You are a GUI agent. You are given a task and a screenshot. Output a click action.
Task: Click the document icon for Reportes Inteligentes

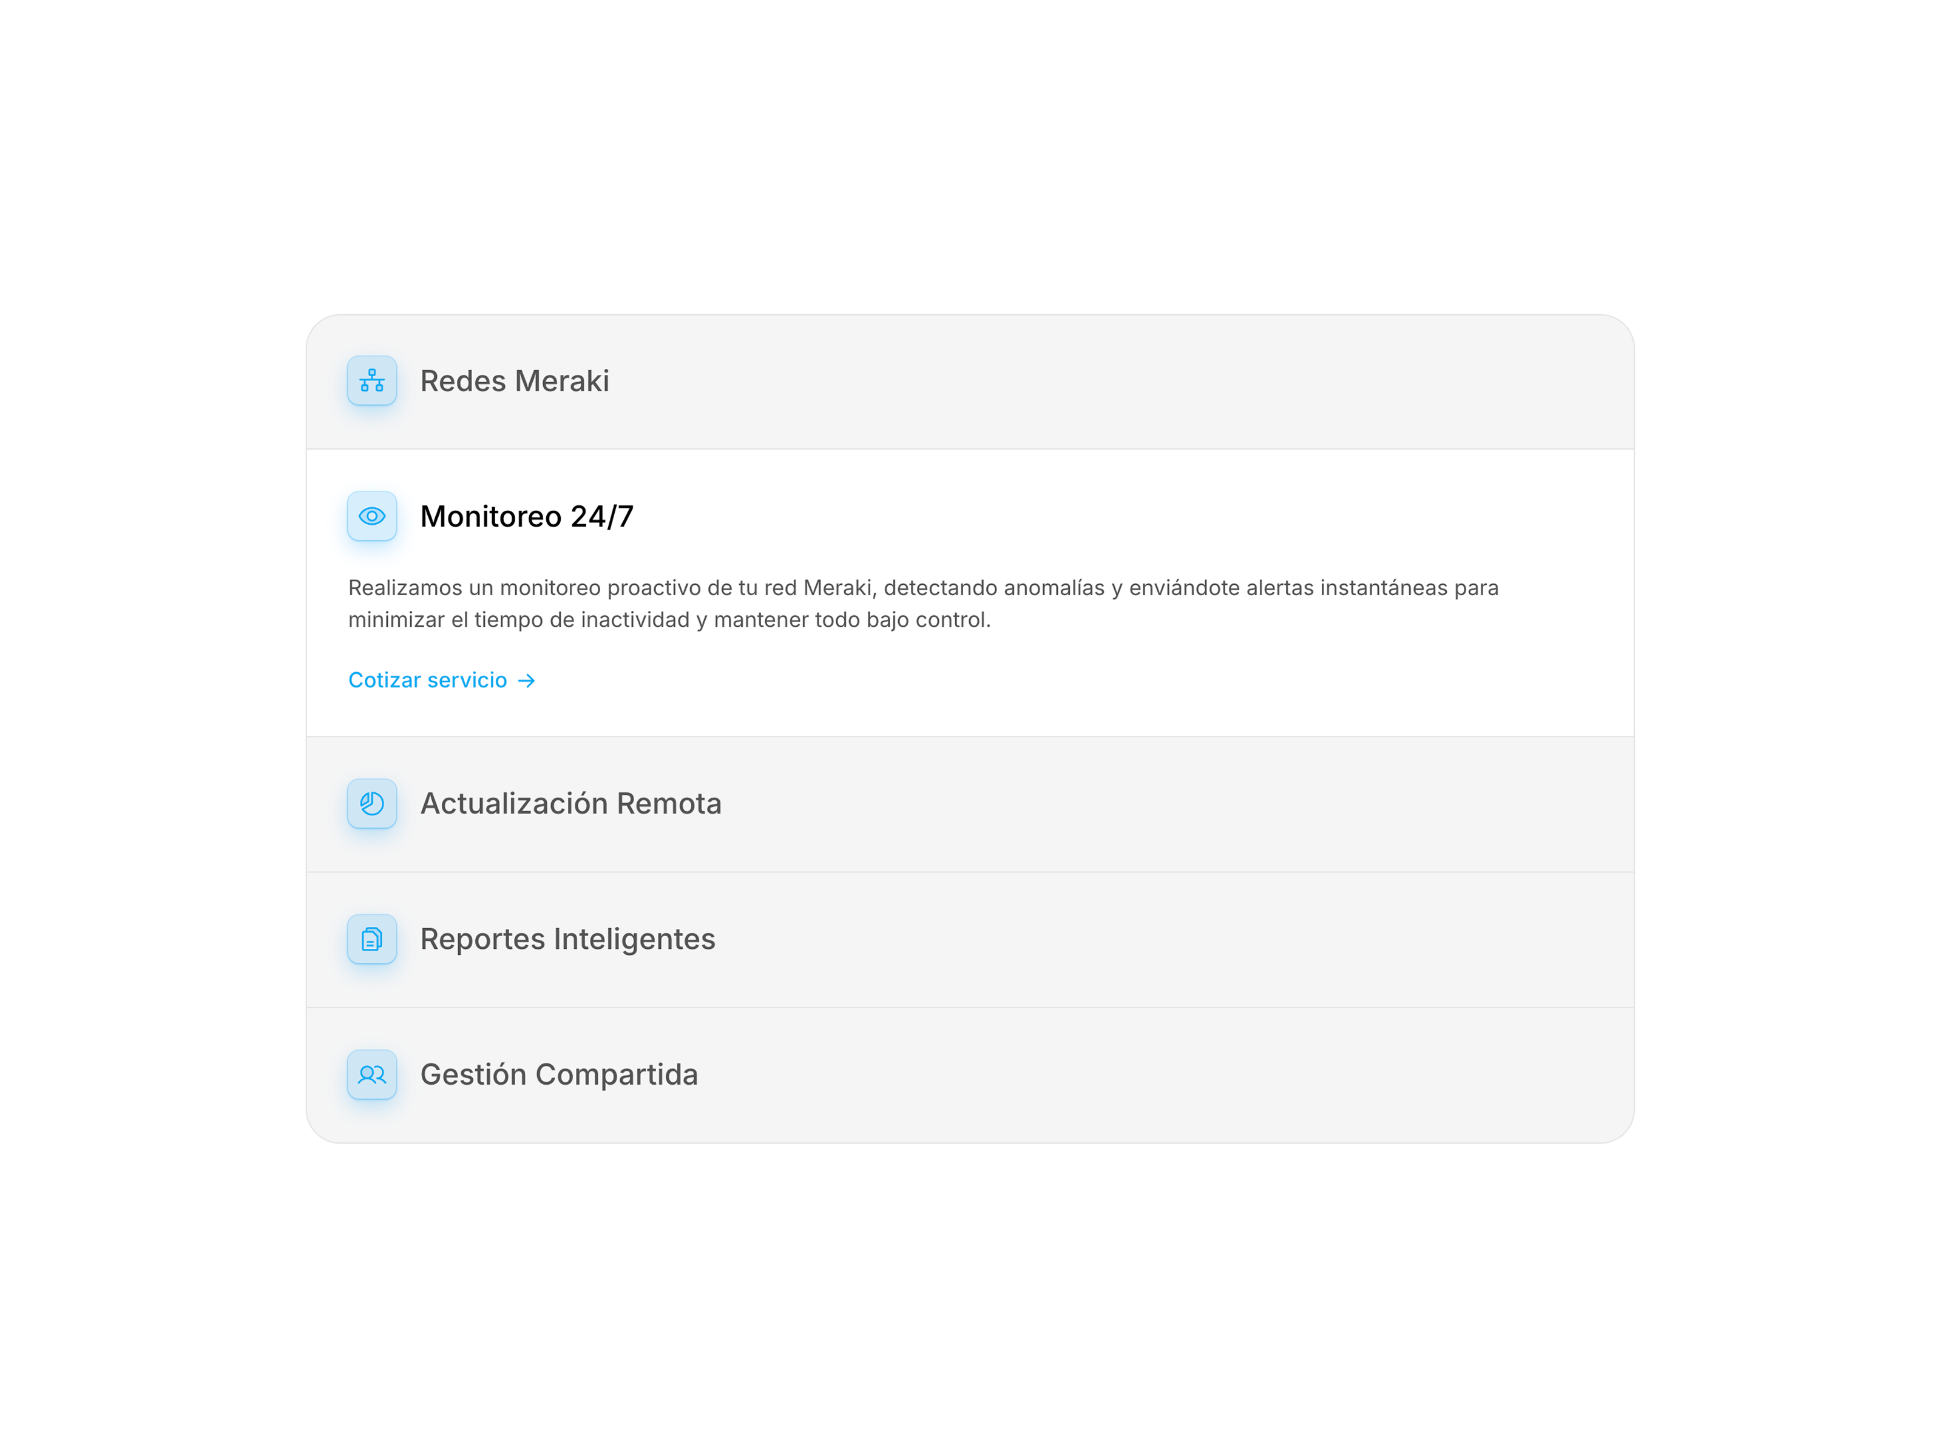point(371,939)
